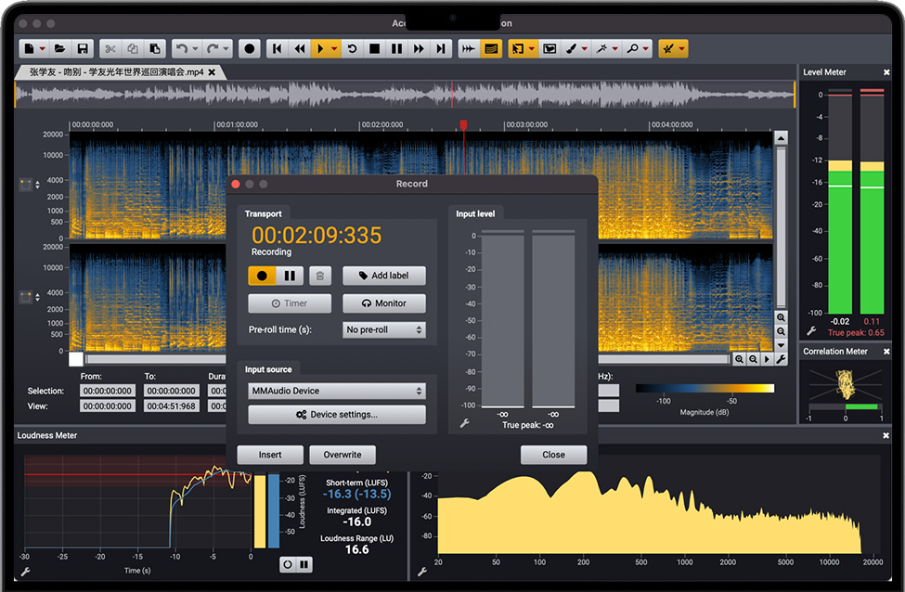Click the Stop playback toolbar icon
The width and height of the screenshot is (905, 592).
(x=374, y=48)
